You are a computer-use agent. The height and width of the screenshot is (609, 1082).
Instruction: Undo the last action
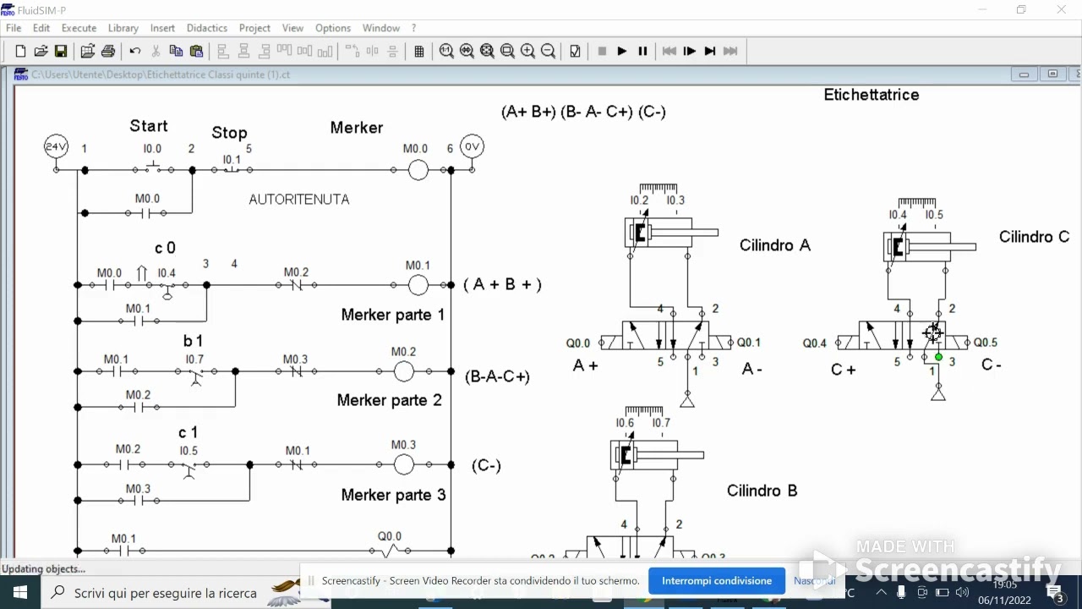coord(135,52)
